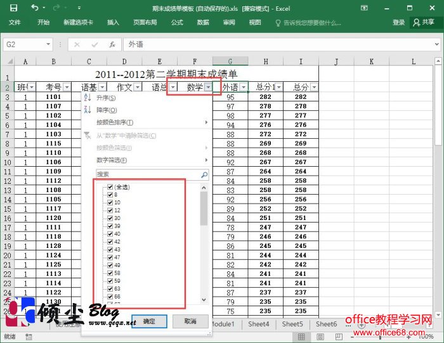Uncheck the value 47 checkbox
Image resolution: width=444 pixels, height=343 pixels.
coord(110,257)
